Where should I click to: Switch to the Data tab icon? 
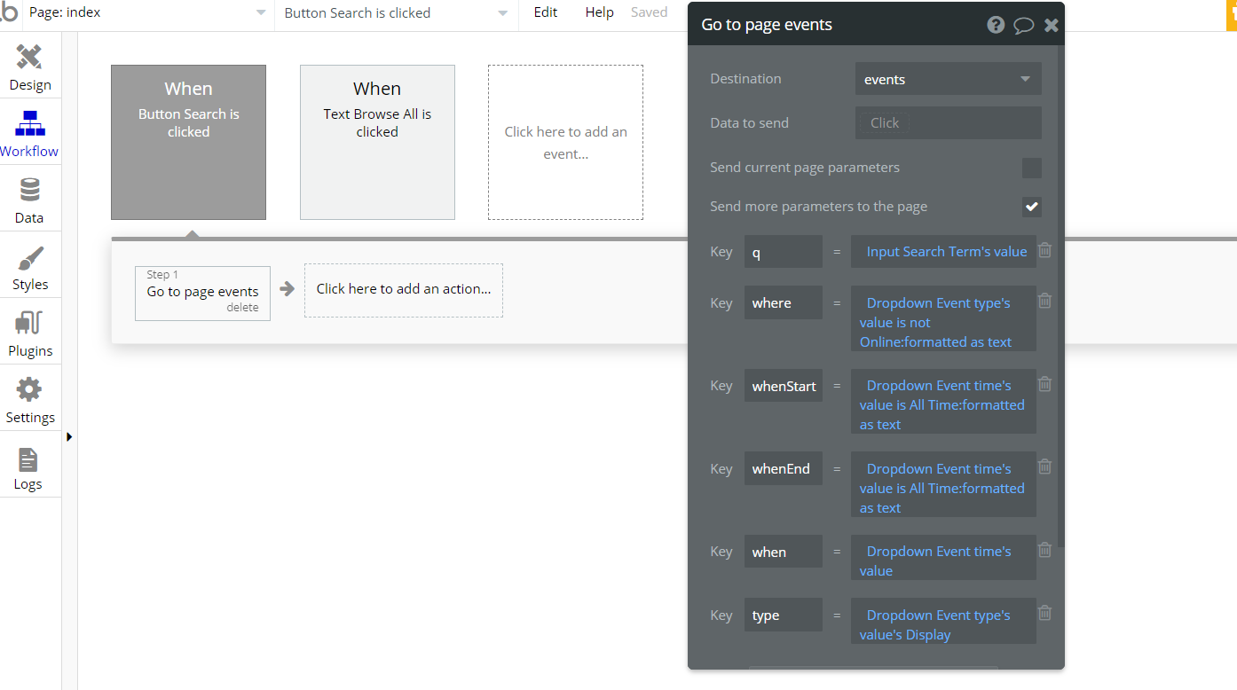point(29,192)
